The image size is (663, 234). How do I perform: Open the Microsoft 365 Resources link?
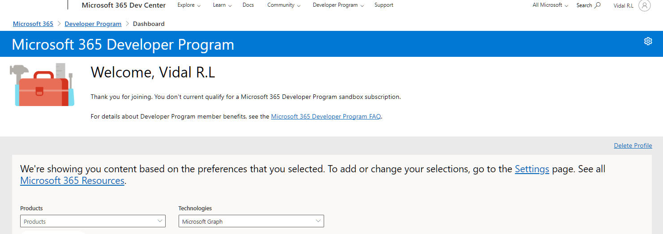[x=72, y=181]
